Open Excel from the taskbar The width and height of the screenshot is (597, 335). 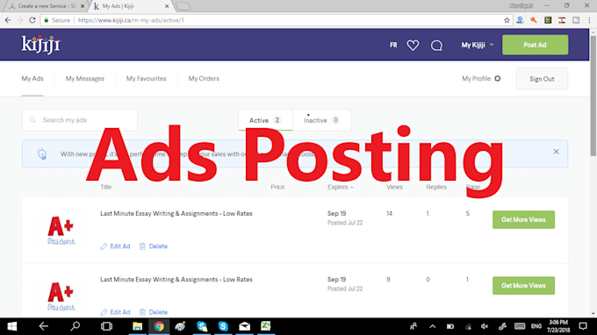pos(266,326)
